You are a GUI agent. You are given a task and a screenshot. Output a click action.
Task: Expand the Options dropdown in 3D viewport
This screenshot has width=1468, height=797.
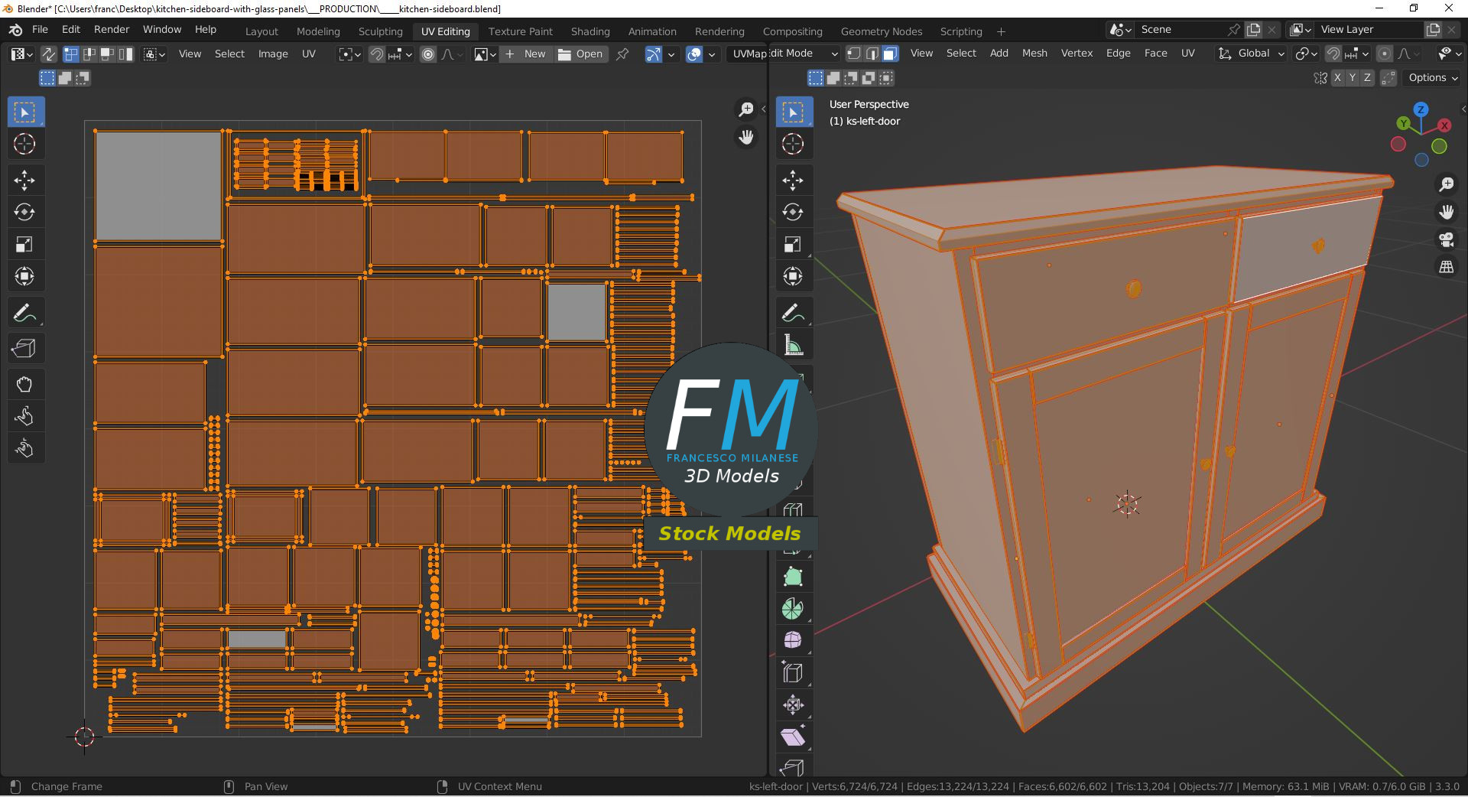pos(1433,78)
